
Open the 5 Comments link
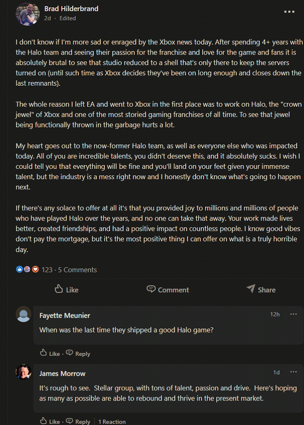pos(77,270)
